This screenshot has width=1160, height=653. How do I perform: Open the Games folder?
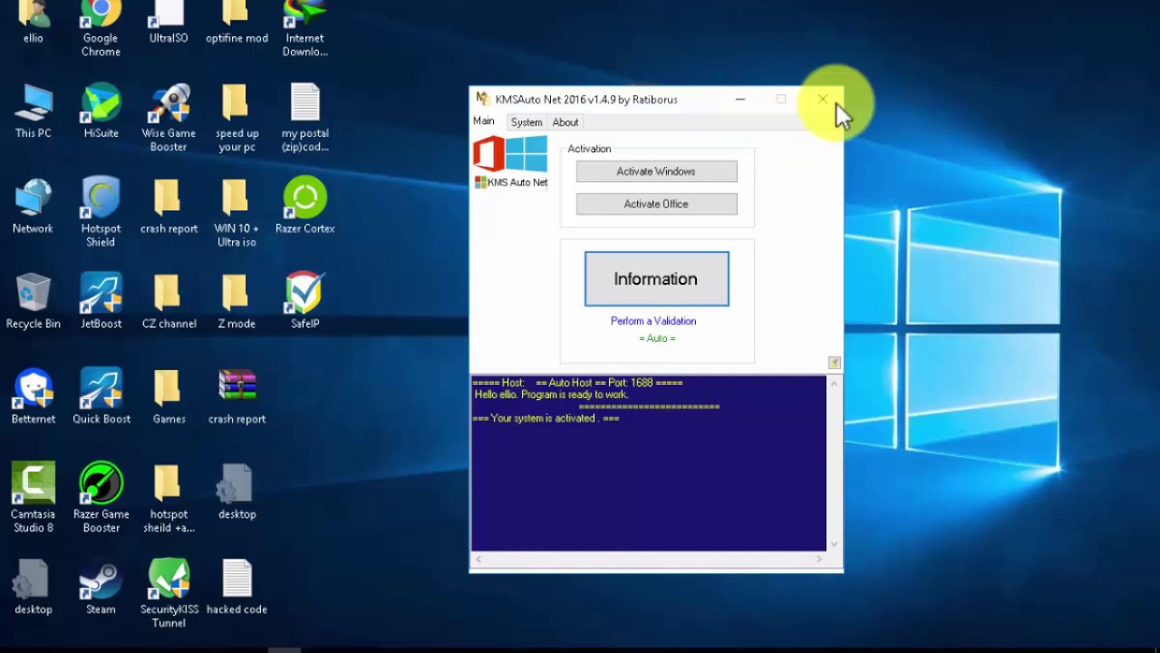pos(169,396)
